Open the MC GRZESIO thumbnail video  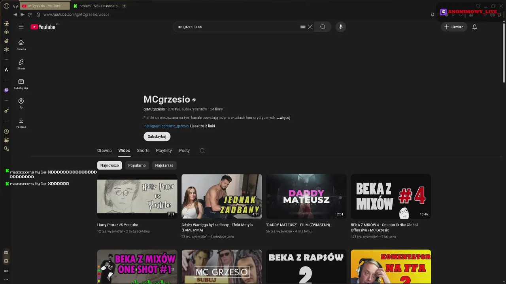click(222, 267)
